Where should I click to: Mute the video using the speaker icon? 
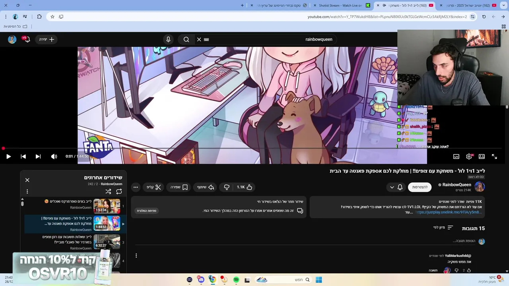[54, 157]
